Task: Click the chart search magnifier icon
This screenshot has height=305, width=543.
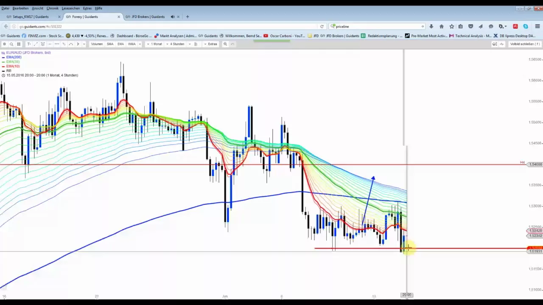Action: (11, 44)
